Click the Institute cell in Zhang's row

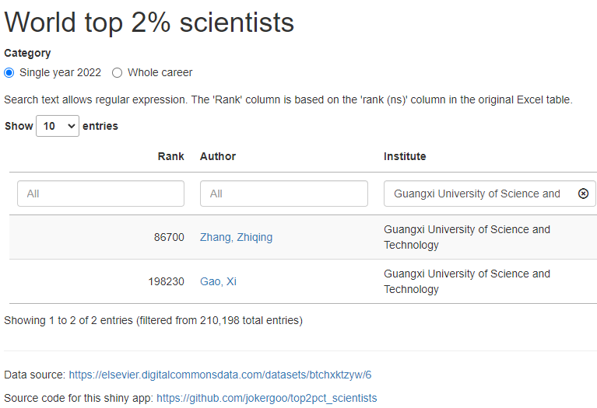pos(467,237)
